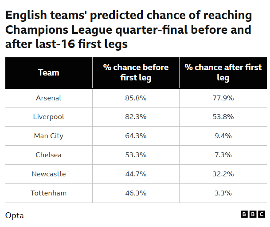Select the Chelsea team cell
Image resolution: width=270 pixels, height=227 pixels.
pos(49,155)
